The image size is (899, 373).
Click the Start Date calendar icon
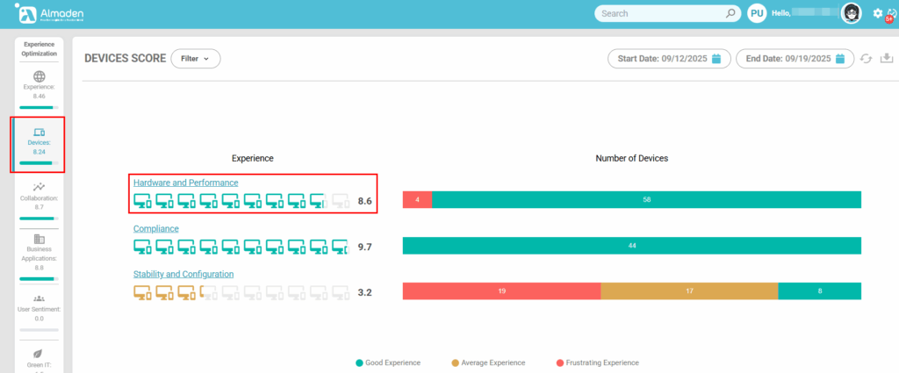(716, 59)
